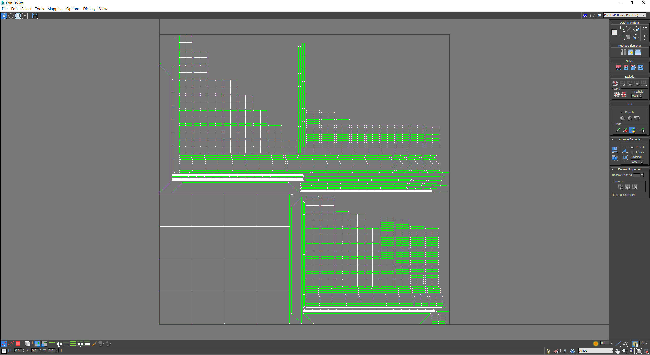The height and width of the screenshot is (355, 650).
Task: Click the Quick Peel icon
Action: 622,118
